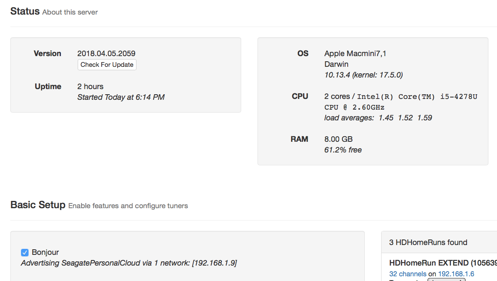Click the 8.00 GB RAM value

338,139
